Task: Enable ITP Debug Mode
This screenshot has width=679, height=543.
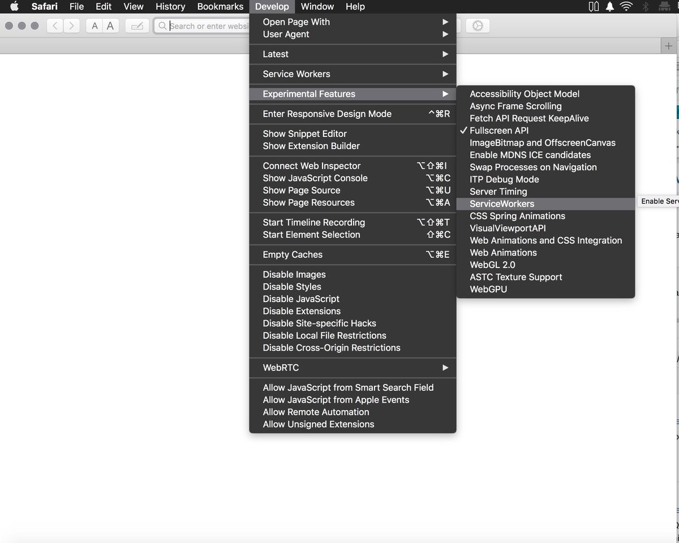Action: click(x=545, y=180)
